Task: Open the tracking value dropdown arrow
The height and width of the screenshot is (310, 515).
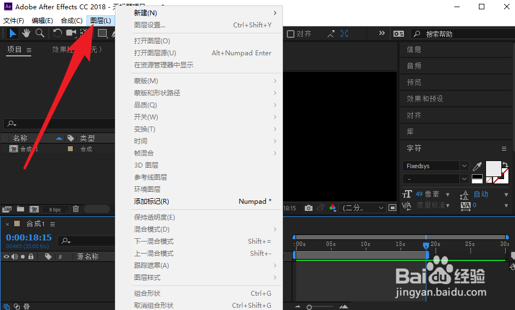Action: point(506,206)
